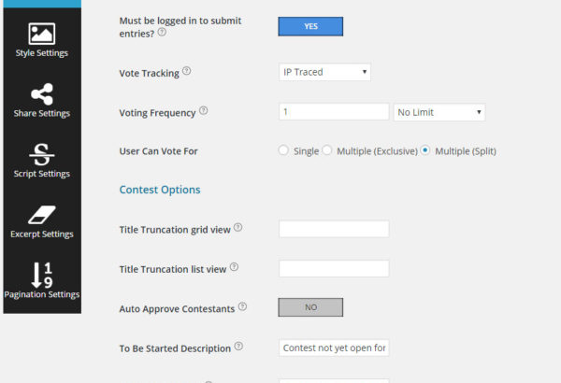Image resolution: width=561 pixels, height=383 pixels.
Task: Click the Title Truncation grid view field
Action: click(334, 229)
